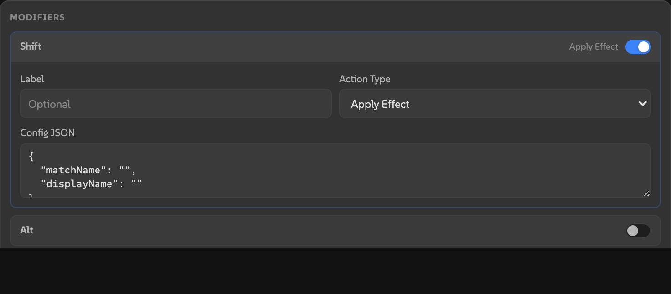Click the Action Type field caption
Screen dimensions: 671x294
(365, 79)
